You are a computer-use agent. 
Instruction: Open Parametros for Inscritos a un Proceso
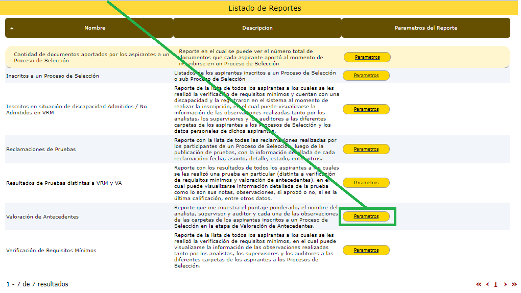pos(366,76)
